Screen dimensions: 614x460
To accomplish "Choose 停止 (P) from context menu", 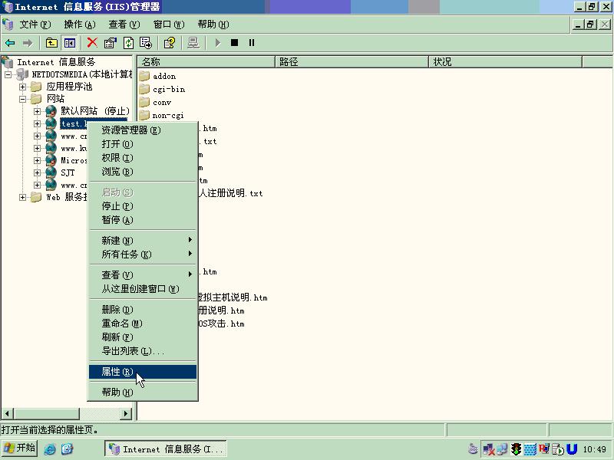I will (117, 206).
